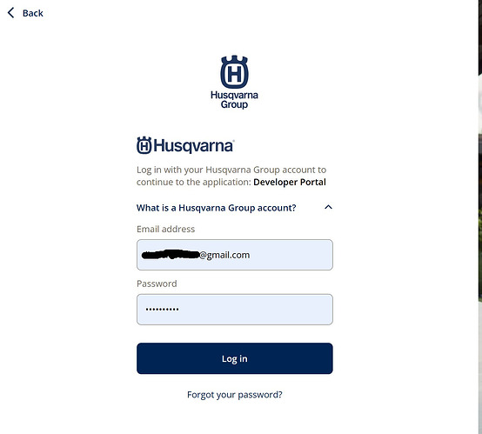Click the bold Developer Portal text
The image size is (482, 434).
click(x=290, y=182)
